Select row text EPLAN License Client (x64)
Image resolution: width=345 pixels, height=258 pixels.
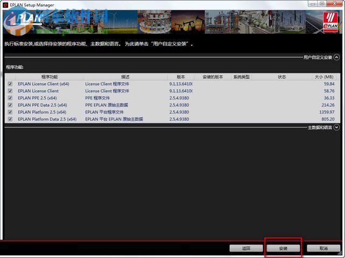(44, 84)
